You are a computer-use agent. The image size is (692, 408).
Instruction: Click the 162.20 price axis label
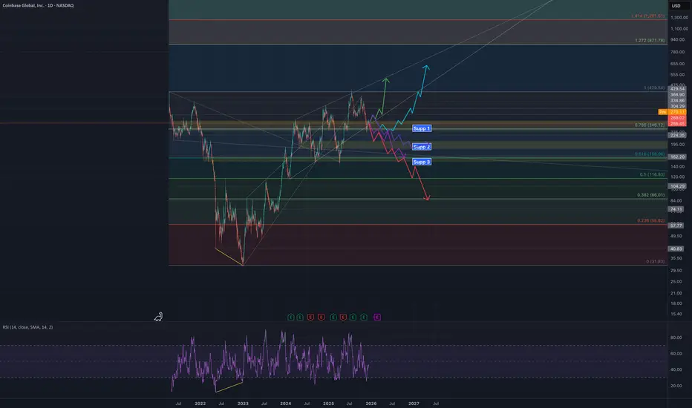pos(677,157)
